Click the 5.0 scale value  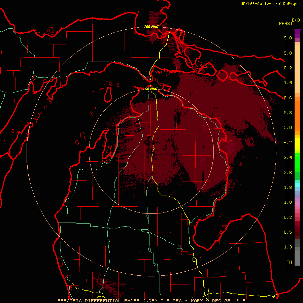pos(288,128)
